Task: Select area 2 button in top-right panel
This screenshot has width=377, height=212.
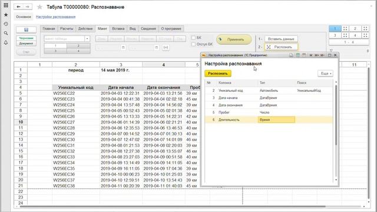Action: tap(355, 29)
